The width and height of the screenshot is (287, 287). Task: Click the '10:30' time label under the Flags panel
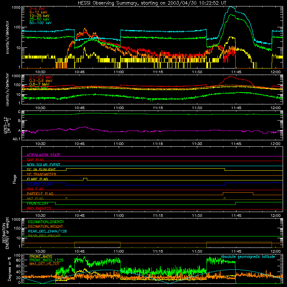(40, 216)
